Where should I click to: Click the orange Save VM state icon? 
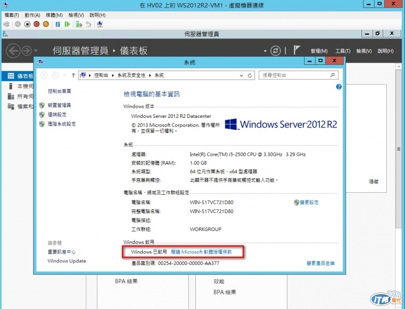(x=46, y=24)
